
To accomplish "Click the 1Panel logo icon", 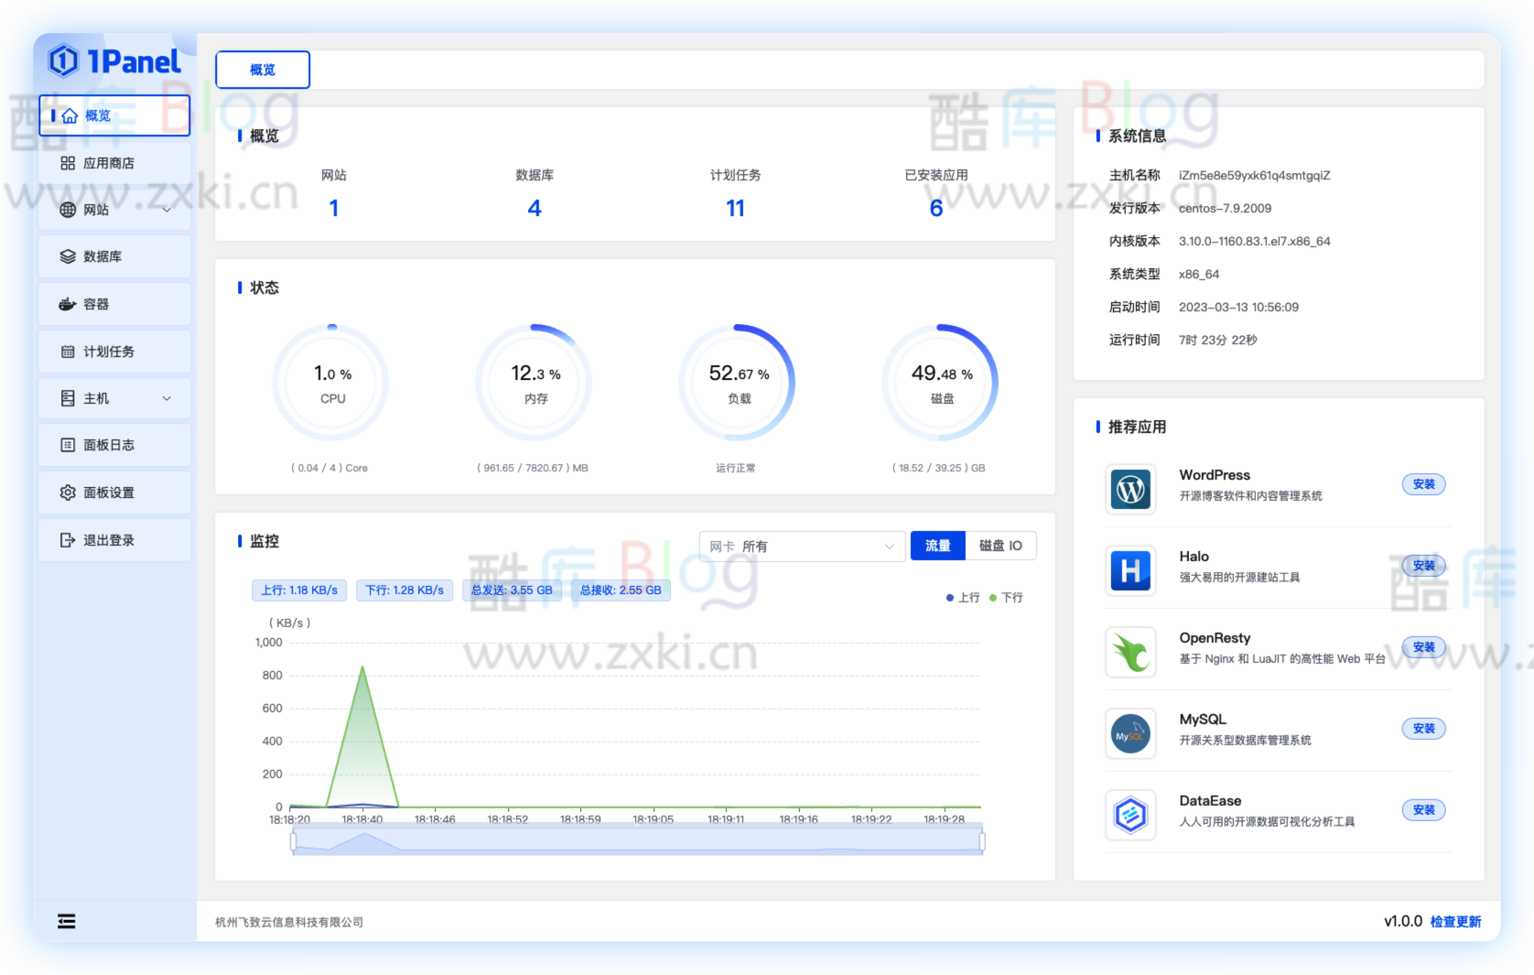I will point(64,61).
